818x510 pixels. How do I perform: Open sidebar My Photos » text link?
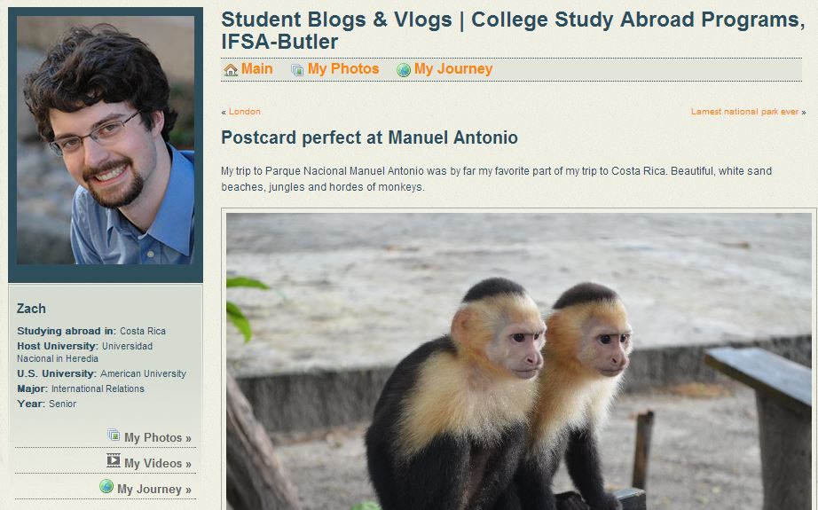point(157,437)
